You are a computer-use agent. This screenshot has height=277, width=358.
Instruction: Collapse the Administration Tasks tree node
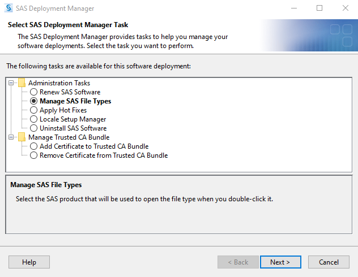[11, 83]
